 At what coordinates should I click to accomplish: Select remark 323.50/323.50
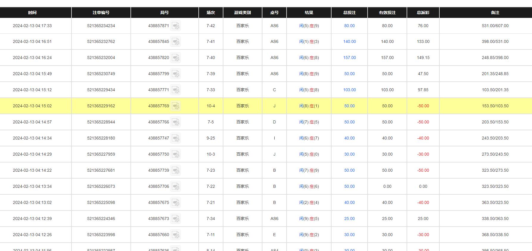[x=495, y=186]
